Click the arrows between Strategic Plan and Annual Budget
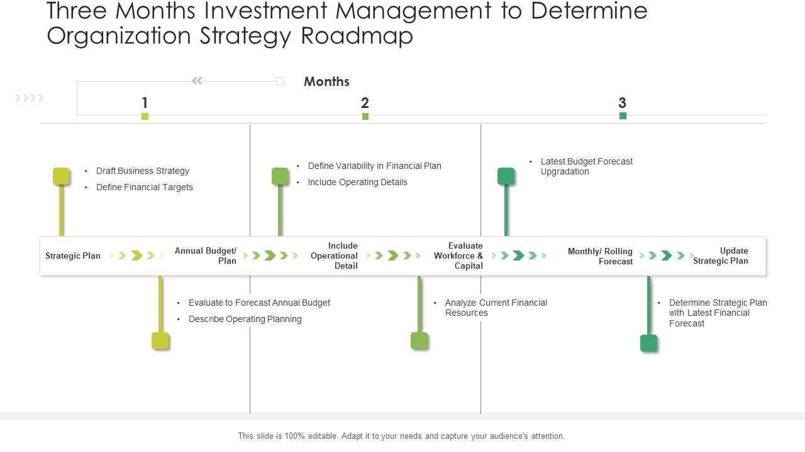This screenshot has height=452, width=805. [x=136, y=256]
